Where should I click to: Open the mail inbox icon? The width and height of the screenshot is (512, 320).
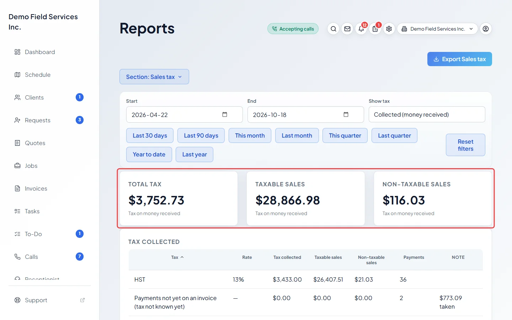(x=347, y=29)
